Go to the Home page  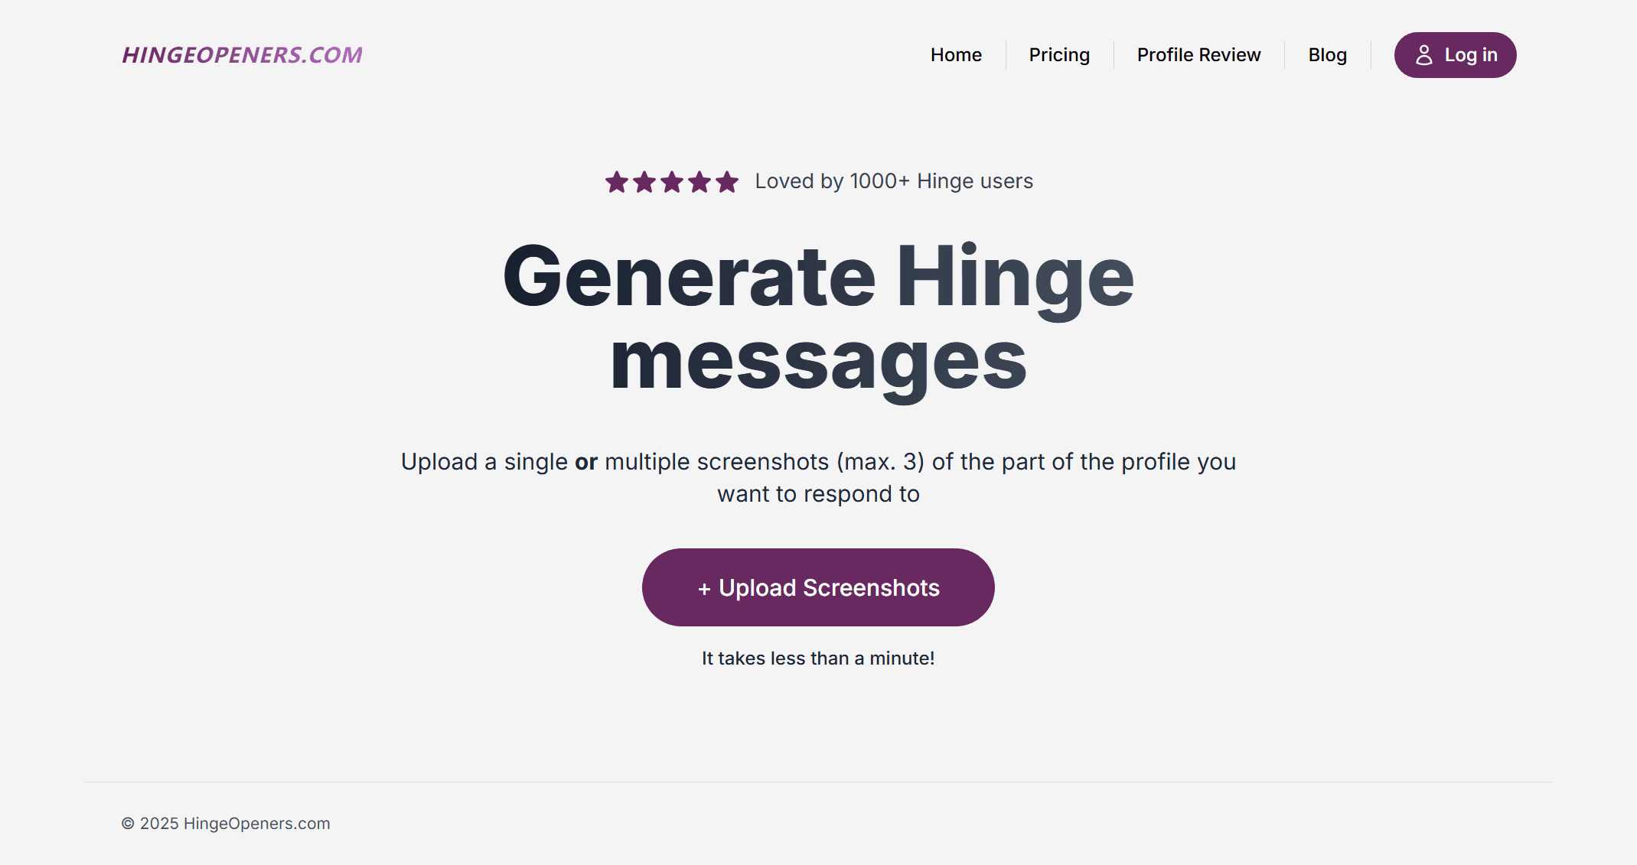(956, 55)
